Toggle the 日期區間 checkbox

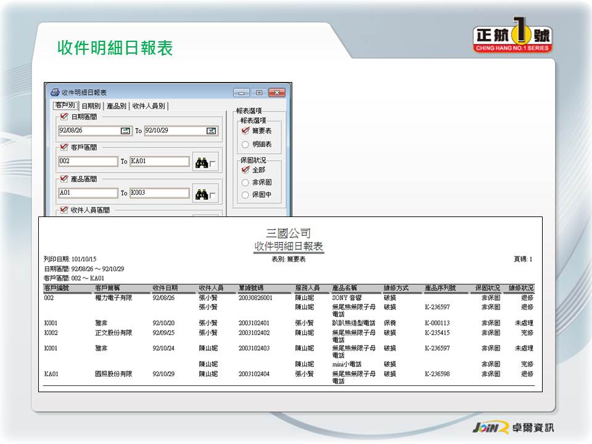pos(64,117)
